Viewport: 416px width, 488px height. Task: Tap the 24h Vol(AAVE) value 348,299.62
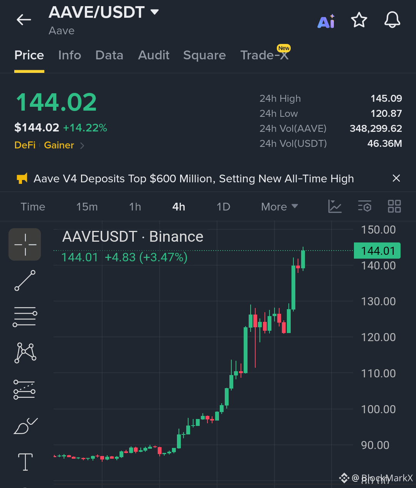(376, 128)
